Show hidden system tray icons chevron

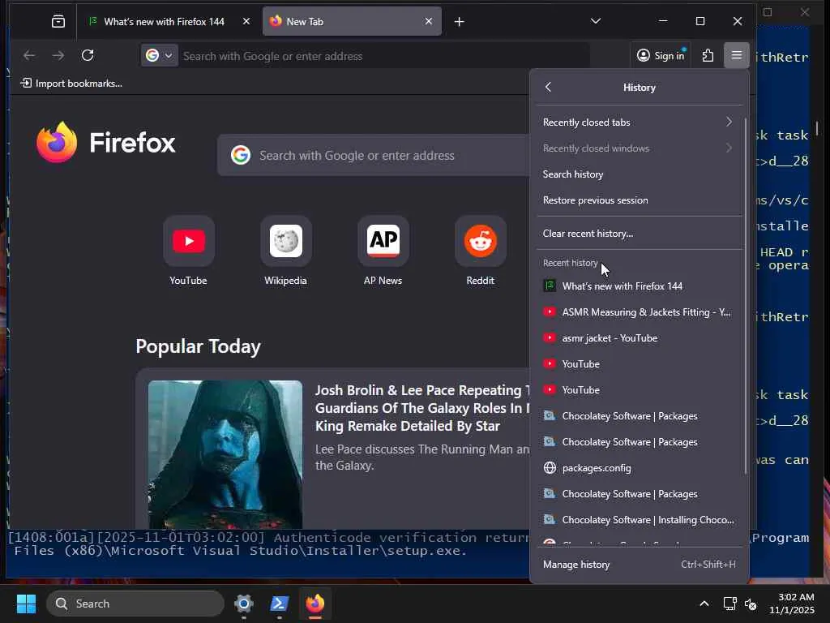click(704, 604)
